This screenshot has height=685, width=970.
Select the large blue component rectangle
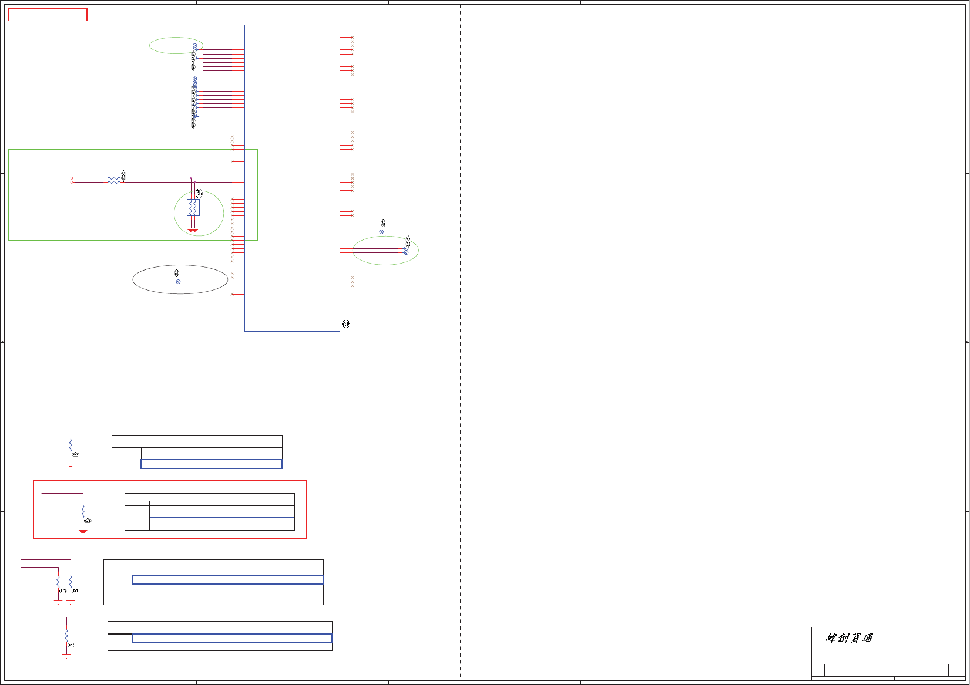(292, 178)
